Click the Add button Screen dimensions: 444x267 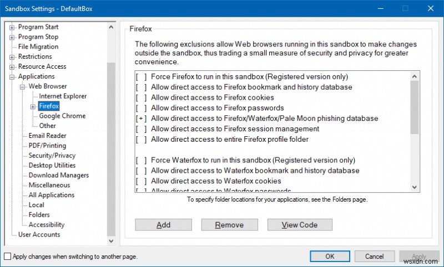163,225
